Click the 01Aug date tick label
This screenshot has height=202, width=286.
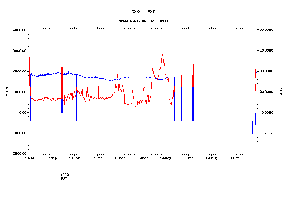[x=29, y=158]
